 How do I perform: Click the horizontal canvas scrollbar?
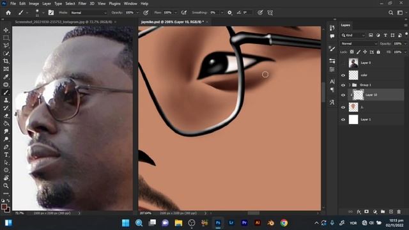[253, 213]
